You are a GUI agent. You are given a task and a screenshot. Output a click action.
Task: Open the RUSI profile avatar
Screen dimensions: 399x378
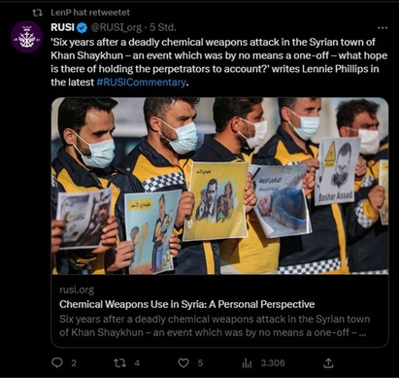tap(27, 37)
